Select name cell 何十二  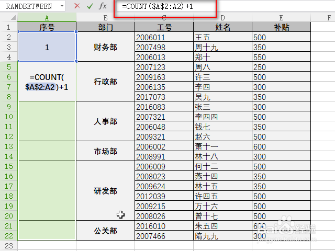222,166
